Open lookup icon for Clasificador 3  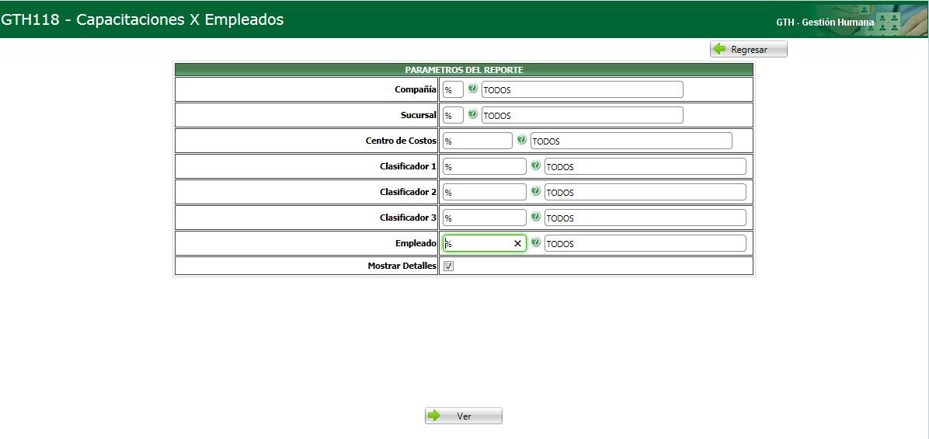coord(536,216)
